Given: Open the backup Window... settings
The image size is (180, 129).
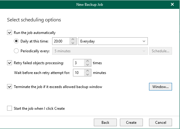Looking at the screenshot, I should [160, 87].
